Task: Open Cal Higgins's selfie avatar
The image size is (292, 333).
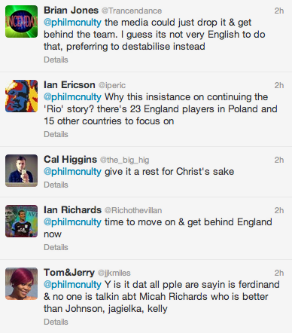Action: (x=21, y=170)
